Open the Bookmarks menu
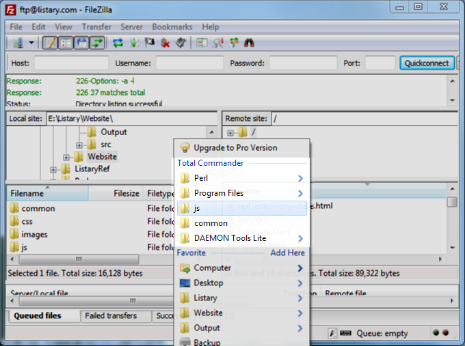 (172, 27)
